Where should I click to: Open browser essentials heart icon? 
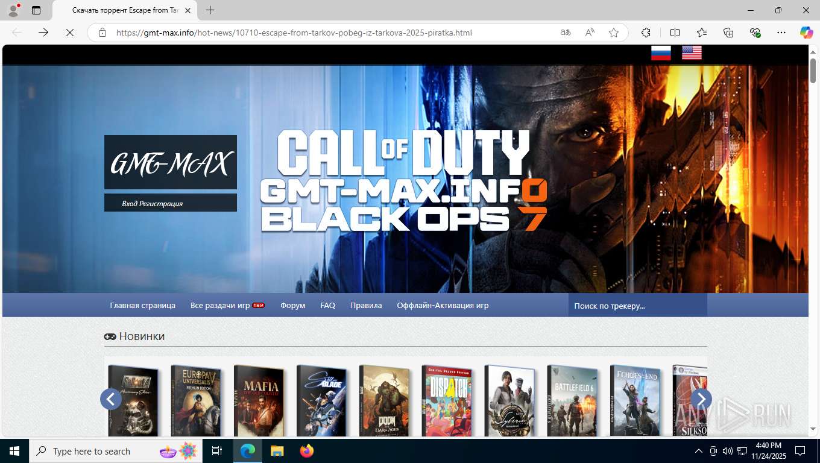(x=755, y=33)
